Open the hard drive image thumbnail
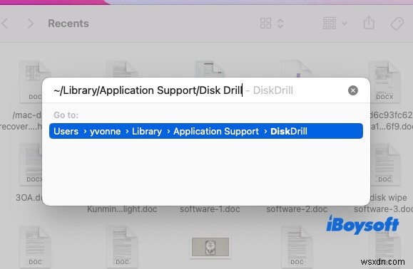Screen dimensions: 413x269 [x=210, y=247]
